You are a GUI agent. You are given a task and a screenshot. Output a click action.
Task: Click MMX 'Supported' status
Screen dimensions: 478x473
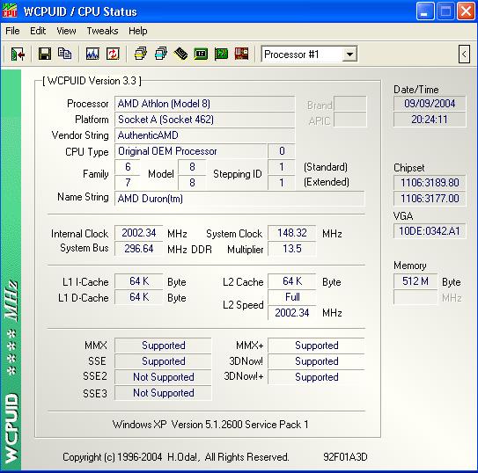pos(163,346)
